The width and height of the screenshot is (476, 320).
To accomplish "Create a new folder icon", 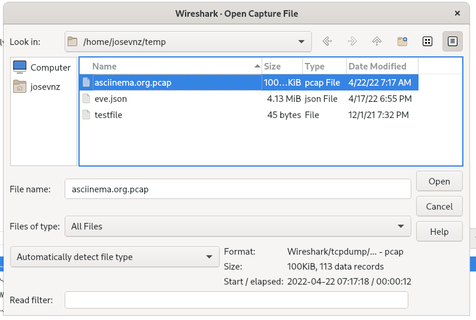I will [402, 41].
